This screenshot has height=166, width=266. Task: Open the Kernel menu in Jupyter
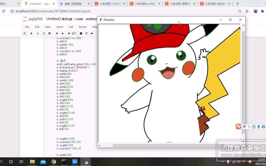pyautogui.click(x=82, y=27)
